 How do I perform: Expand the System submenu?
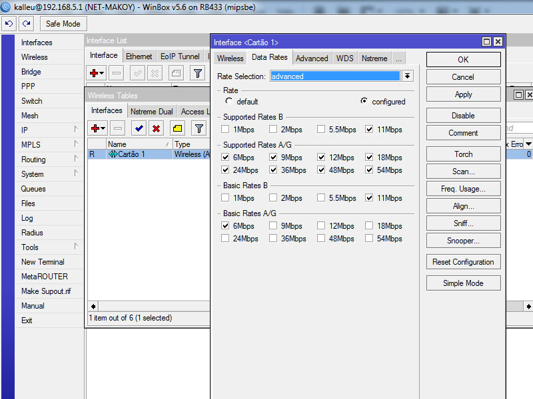76,173
